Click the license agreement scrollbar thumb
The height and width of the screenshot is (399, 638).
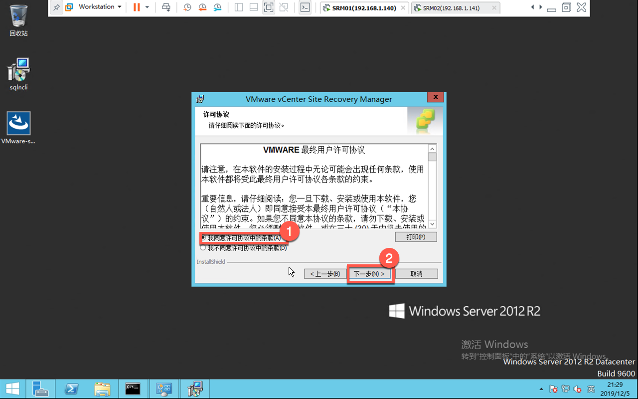432,157
